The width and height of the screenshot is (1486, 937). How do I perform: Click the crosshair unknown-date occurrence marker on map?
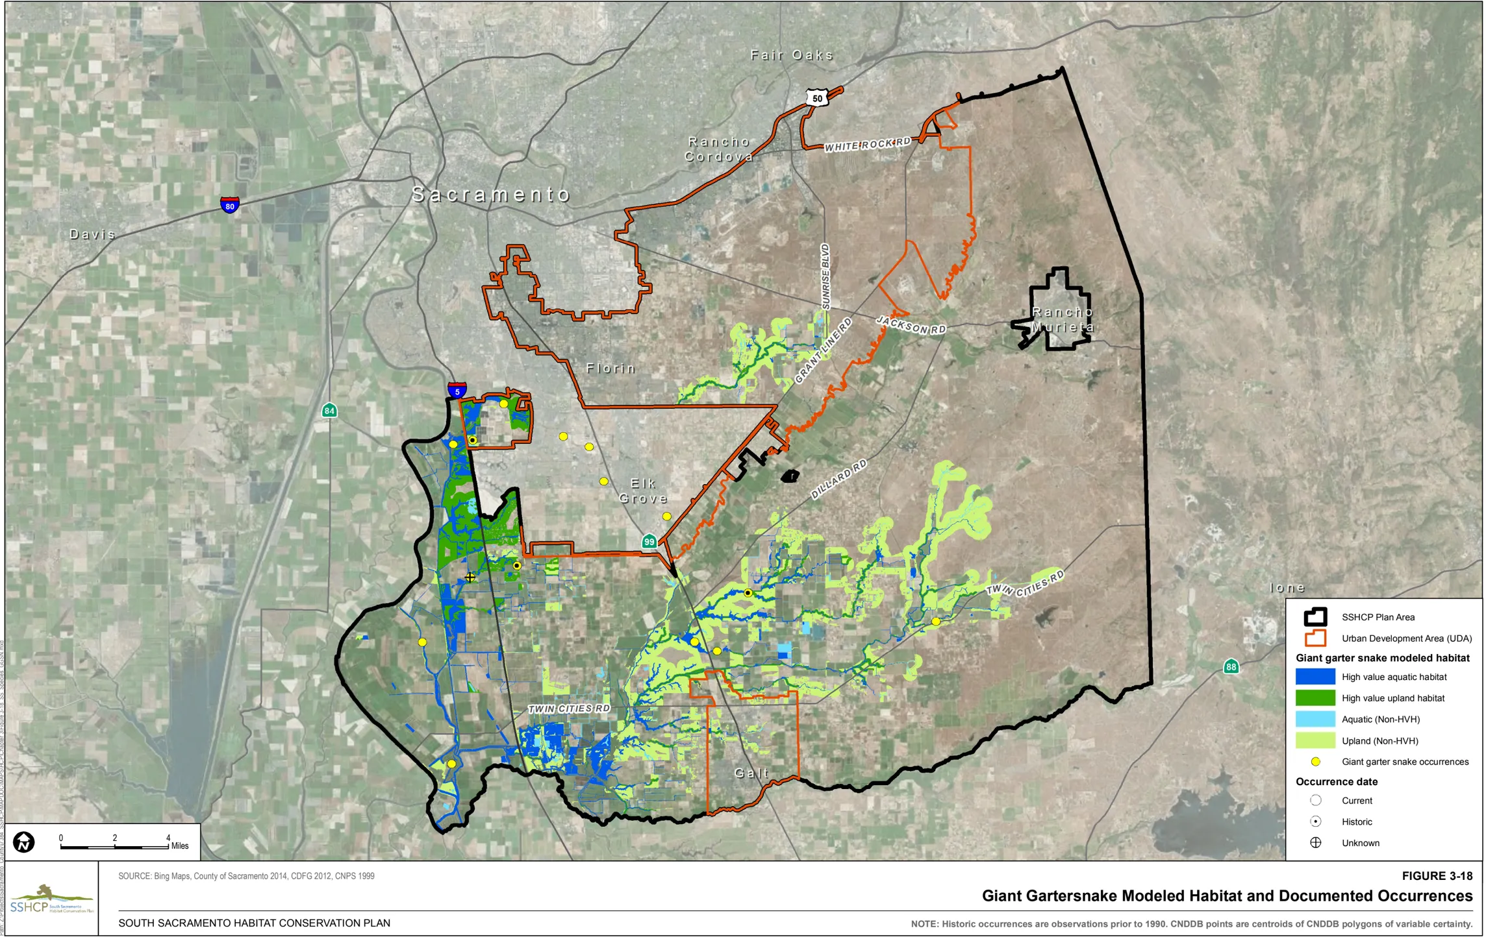[x=470, y=577]
